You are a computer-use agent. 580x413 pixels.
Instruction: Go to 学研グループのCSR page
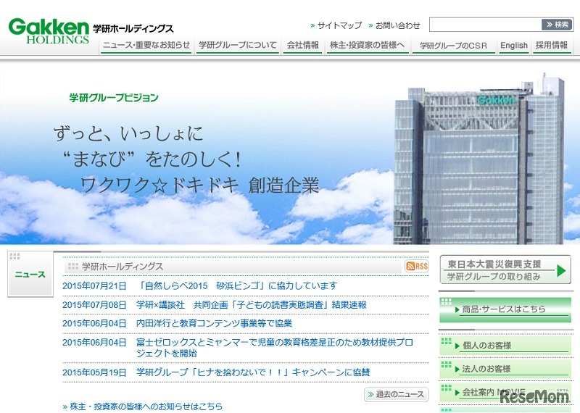tap(454, 46)
